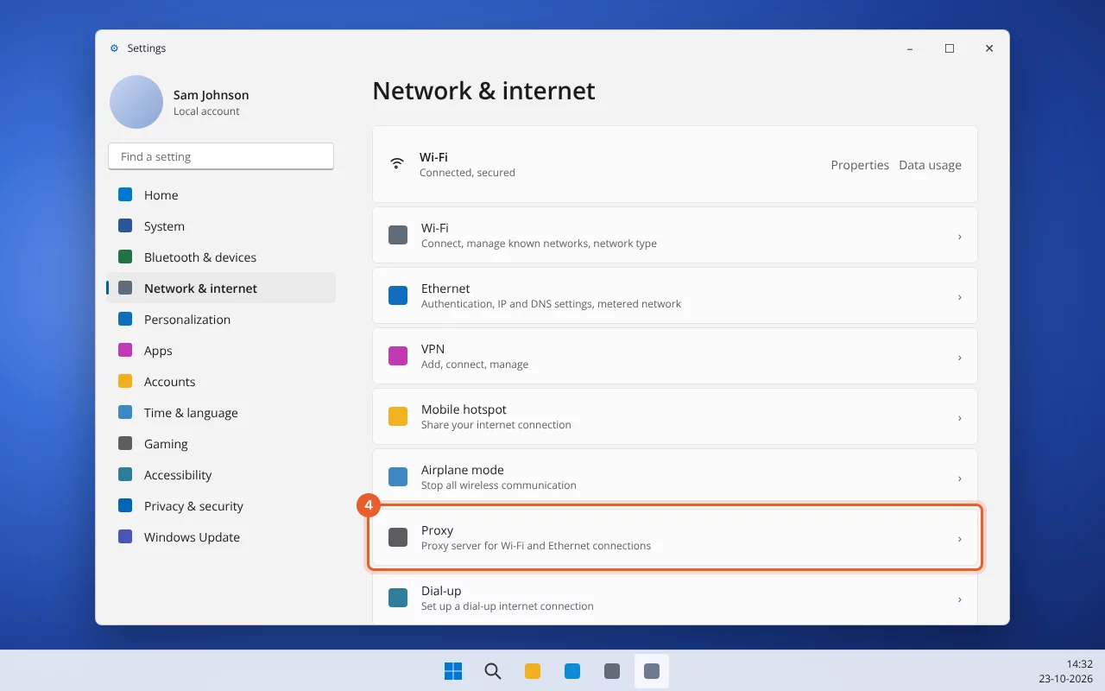Viewport: 1105px width, 691px height.
Task: Click the Proxy row icon
Action: [398, 537]
